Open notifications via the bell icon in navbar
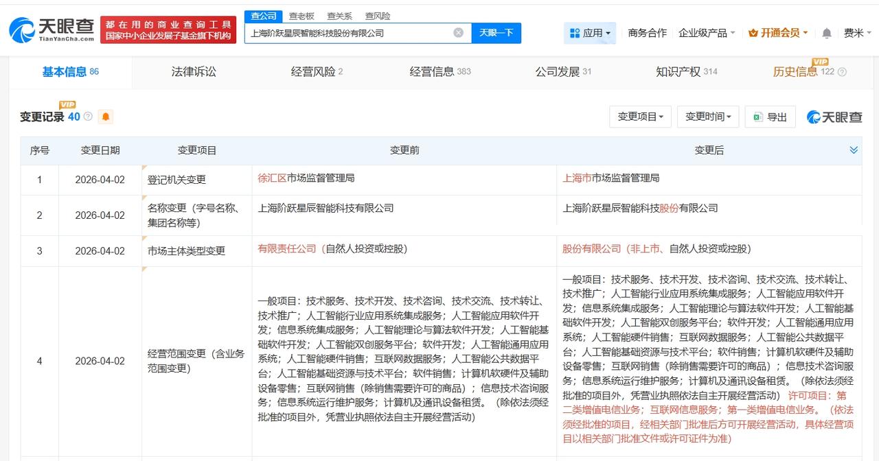879x461 pixels. [826, 32]
